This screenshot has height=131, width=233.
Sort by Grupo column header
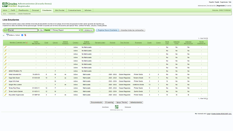click(158, 43)
